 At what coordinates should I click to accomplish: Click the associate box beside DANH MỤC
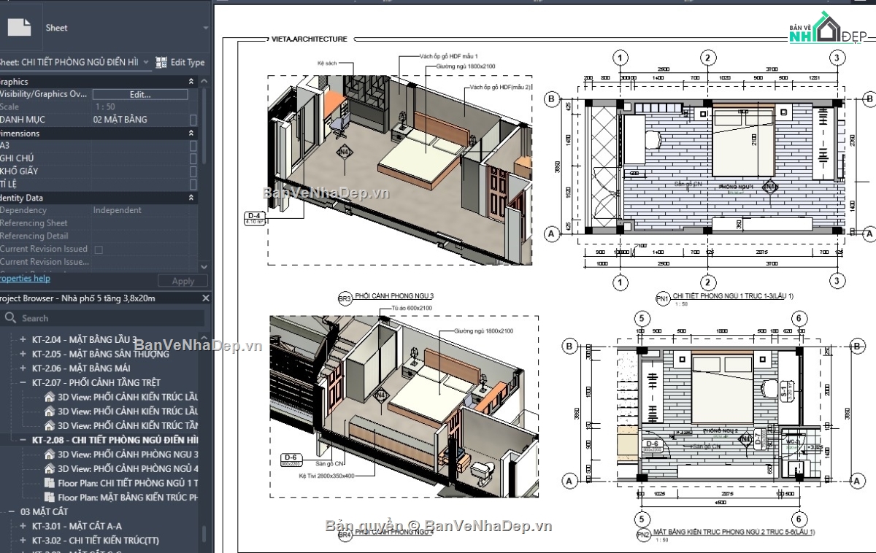tap(193, 120)
